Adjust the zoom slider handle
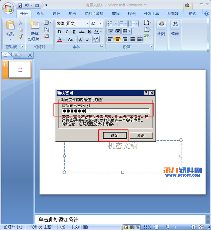Viewport: 211px width, 231px height. 167,227
